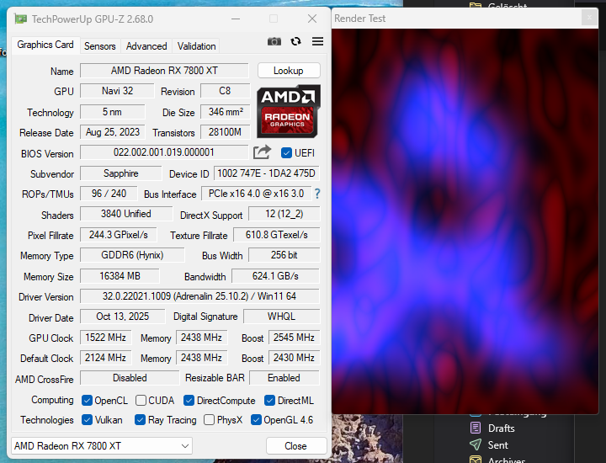Click the BIOS Version field 022.002.001.019.000001
Screen dimensions: 606x463
tap(164, 152)
